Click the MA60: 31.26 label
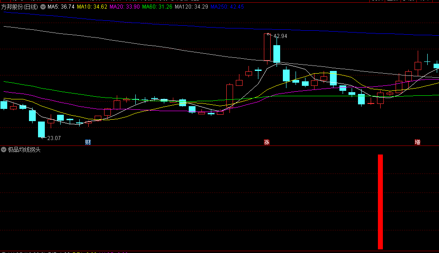Screen dimensions: 439x253 (x=157, y=7)
